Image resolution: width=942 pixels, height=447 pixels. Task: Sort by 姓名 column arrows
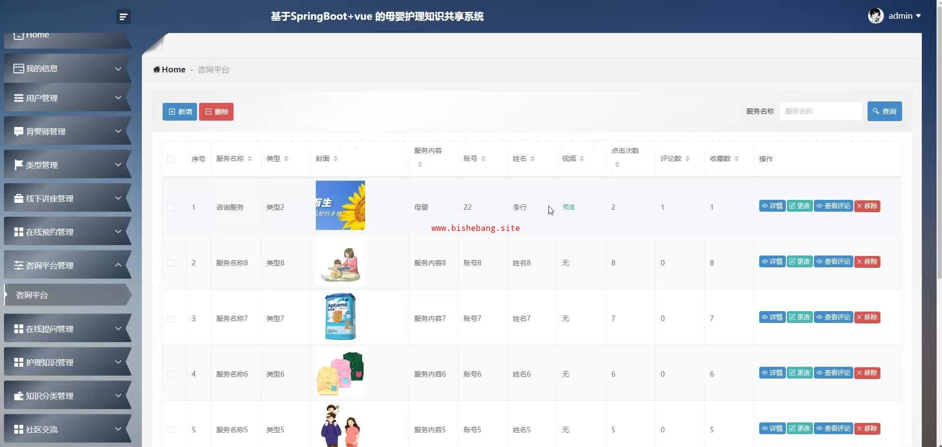533,159
